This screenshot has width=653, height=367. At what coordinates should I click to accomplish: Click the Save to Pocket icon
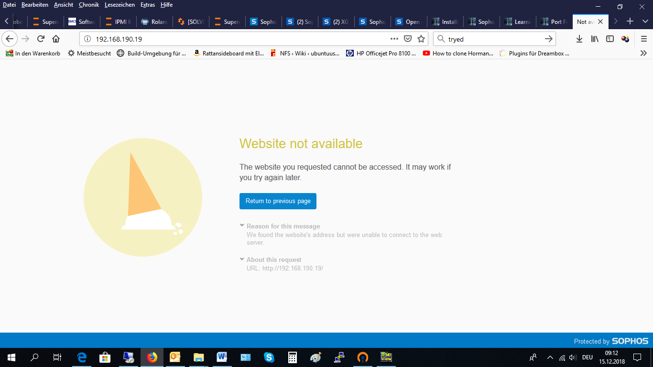408,39
